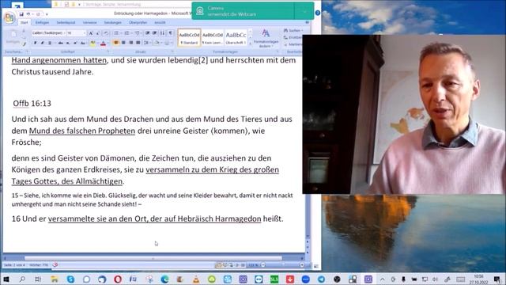Apply the Kein Leerraum style
506x285 pixels.
coord(213,38)
